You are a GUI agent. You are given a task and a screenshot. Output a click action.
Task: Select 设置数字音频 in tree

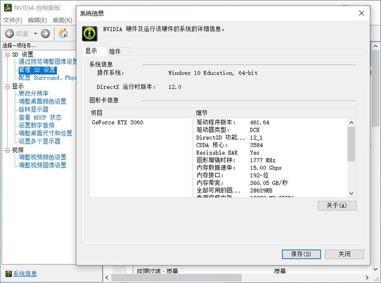(36, 126)
